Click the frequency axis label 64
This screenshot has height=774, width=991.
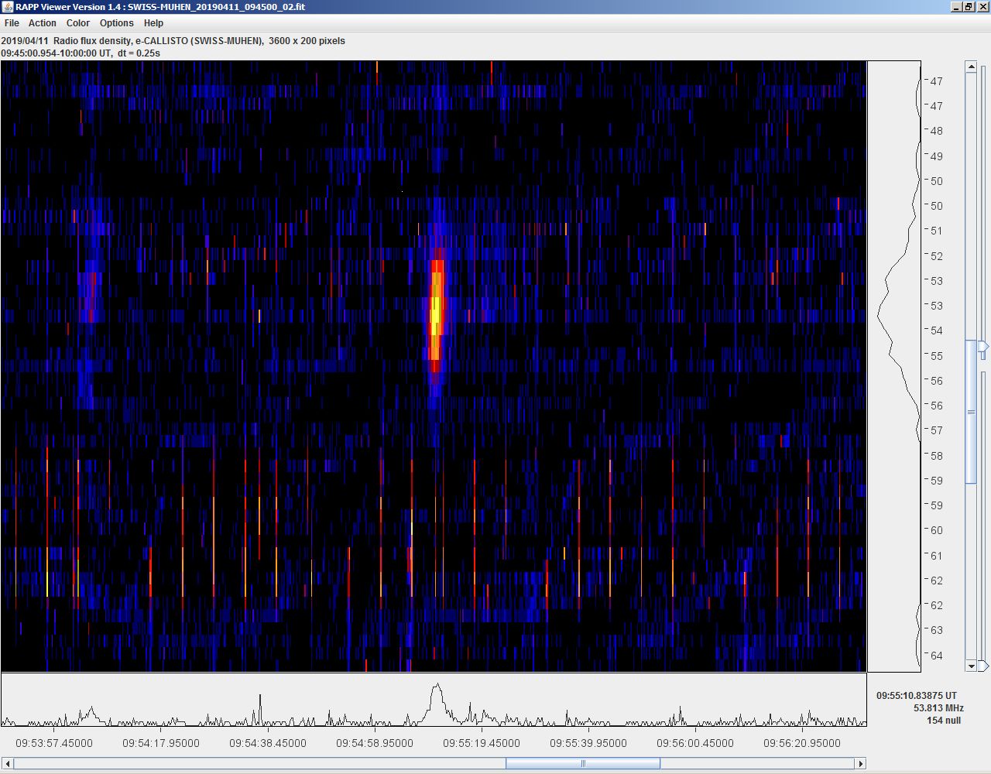pos(937,656)
